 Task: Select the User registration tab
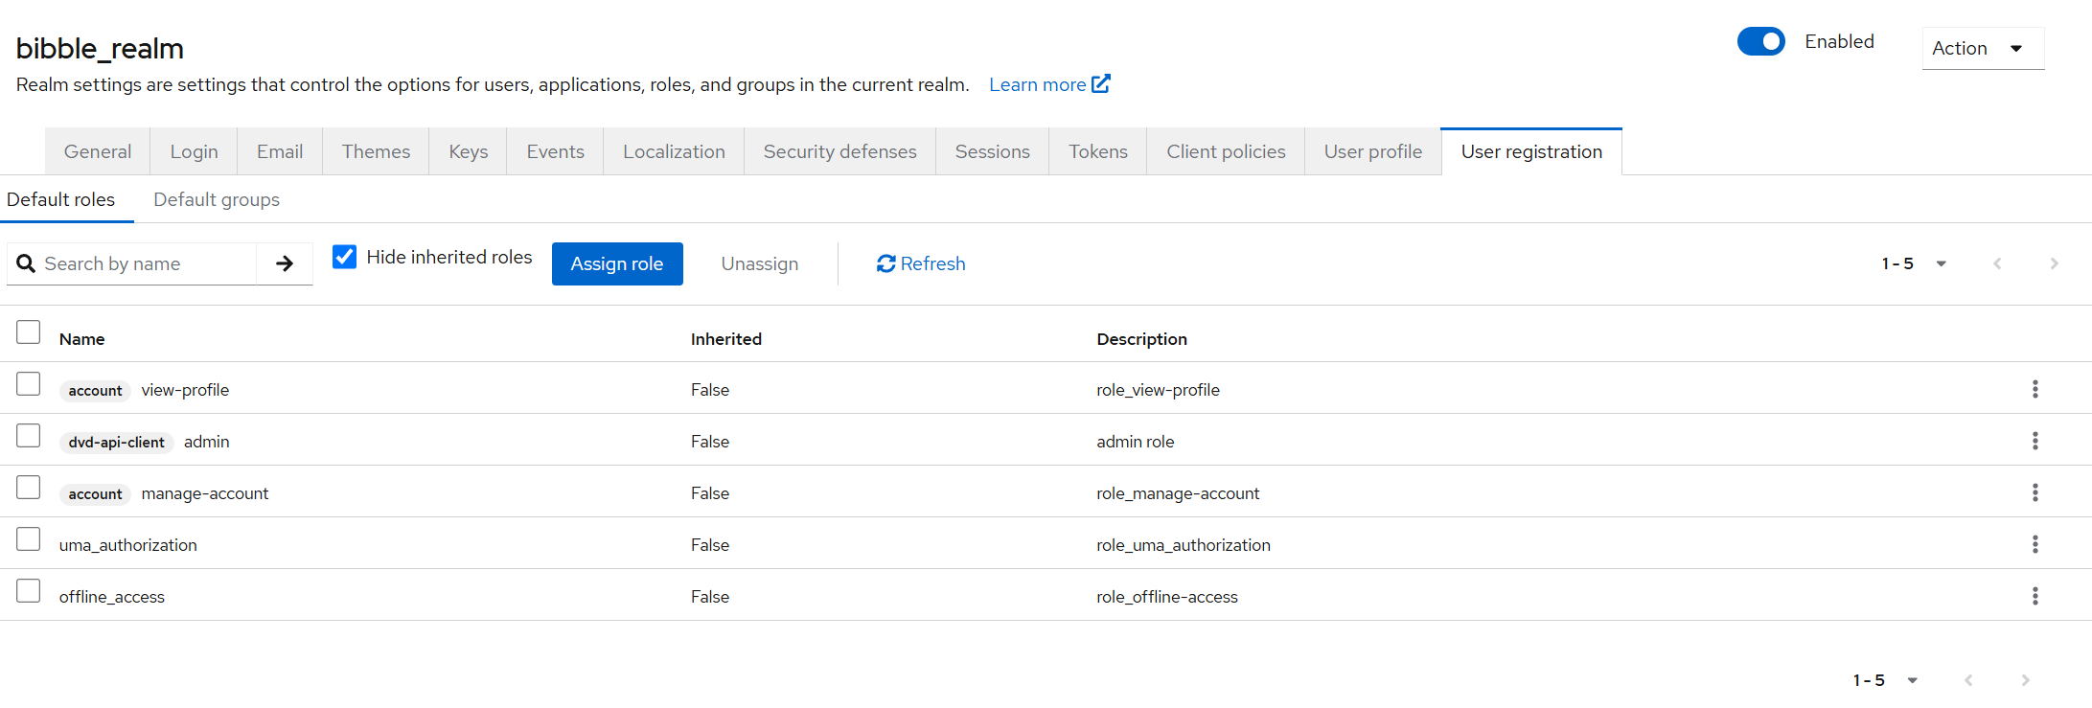(x=1531, y=151)
